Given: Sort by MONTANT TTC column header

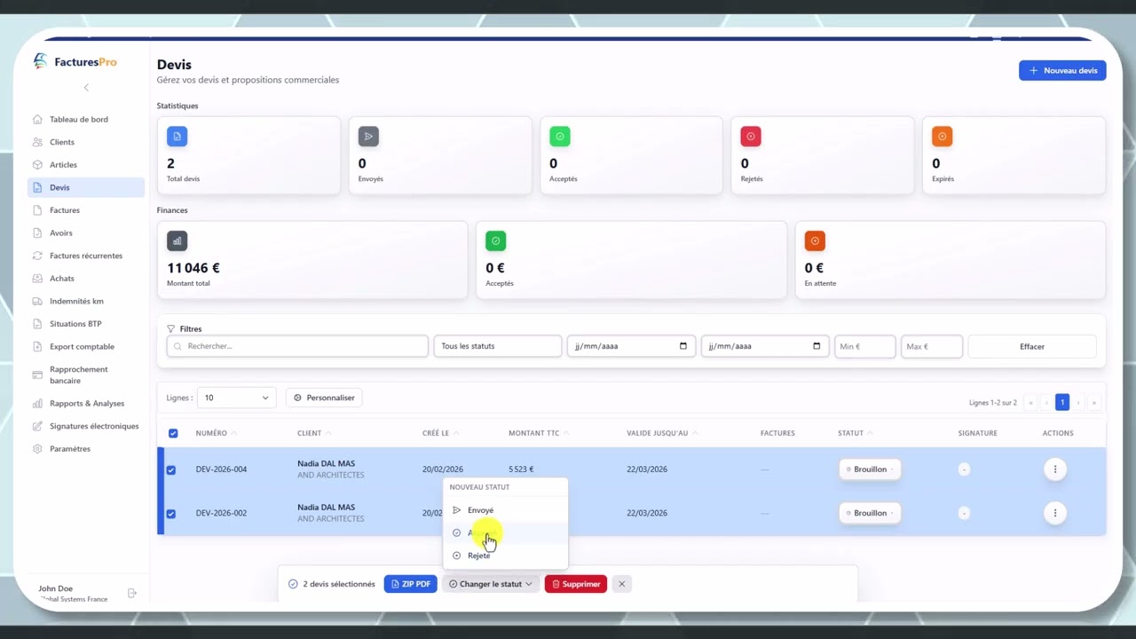Looking at the screenshot, I should [x=539, y=433].
